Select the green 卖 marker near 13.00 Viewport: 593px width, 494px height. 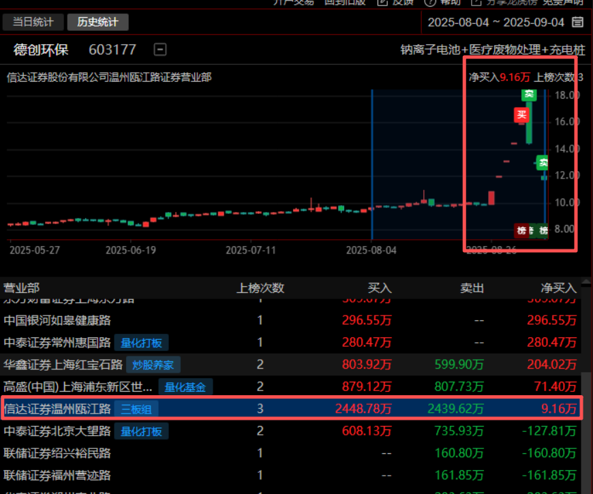coord(543,163)
